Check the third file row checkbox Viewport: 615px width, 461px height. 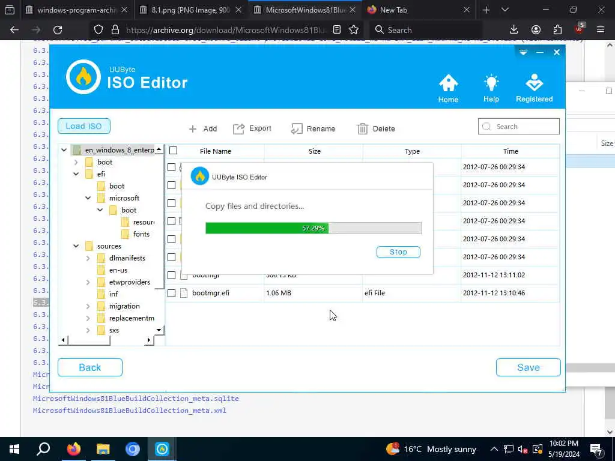coord(171,203)
